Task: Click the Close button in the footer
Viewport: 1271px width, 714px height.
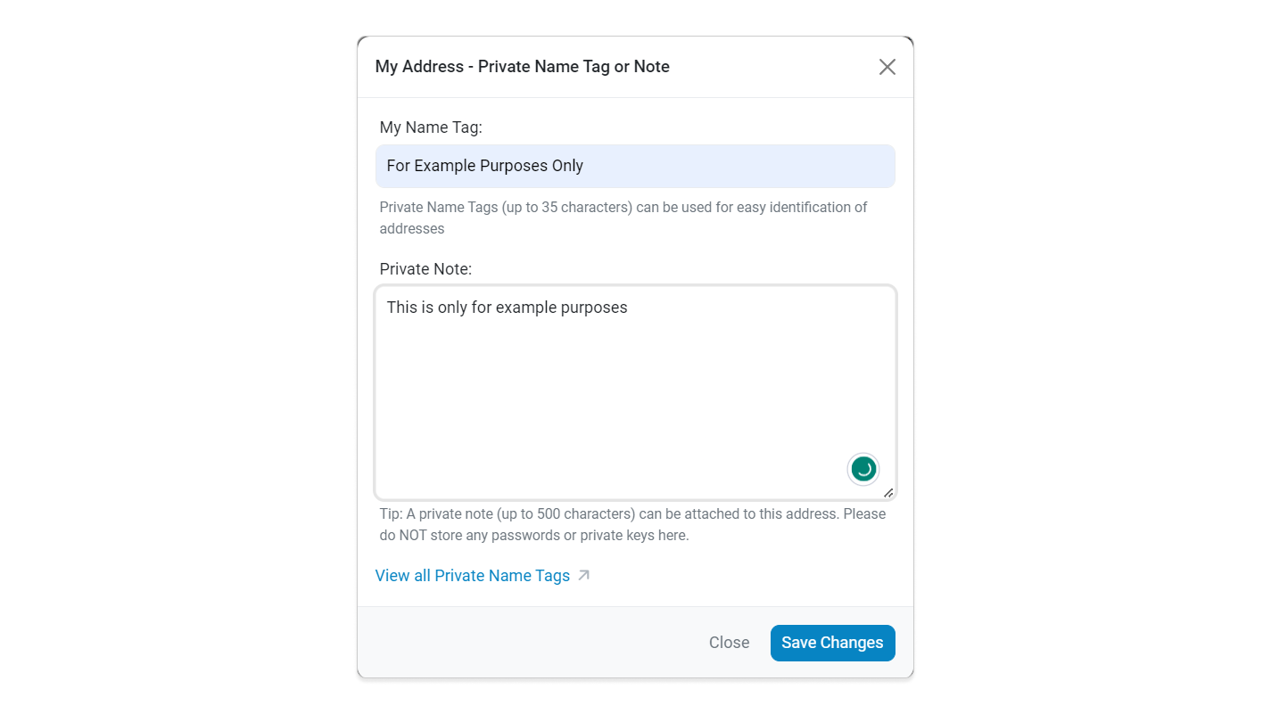Action: pyautogui.click(x=729, y=643)
